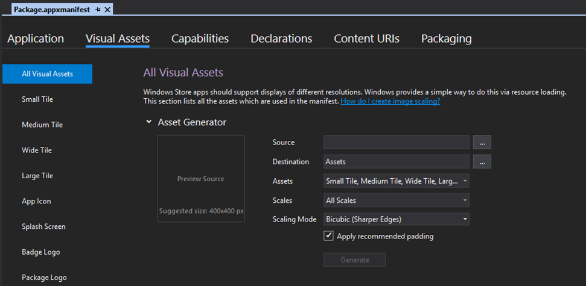Click the Preview Source image area

[x=200, y=179]
